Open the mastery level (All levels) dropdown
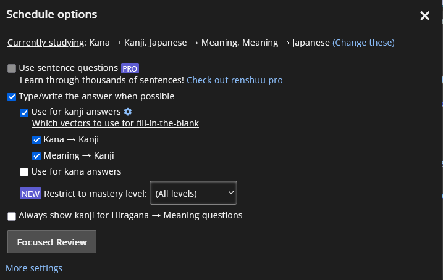This screenshot has width=443, height=280. pos(193,193)
